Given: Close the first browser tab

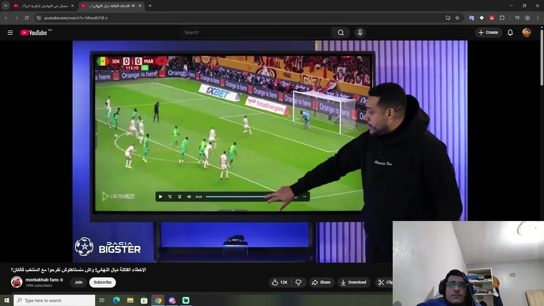Looking at the screenshot, I should point(72,6).
